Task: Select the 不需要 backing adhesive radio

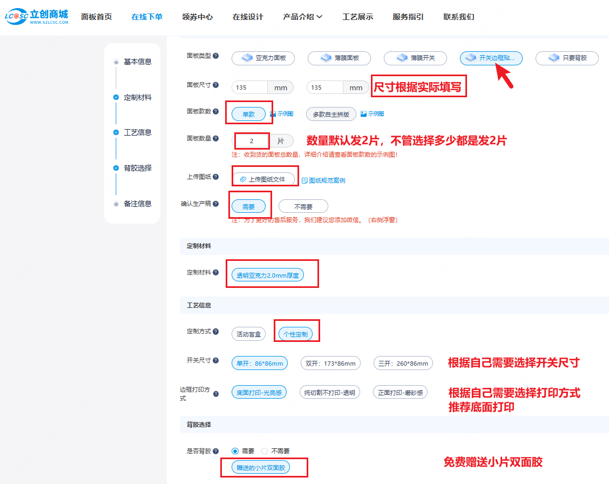Action: [265, 451]
